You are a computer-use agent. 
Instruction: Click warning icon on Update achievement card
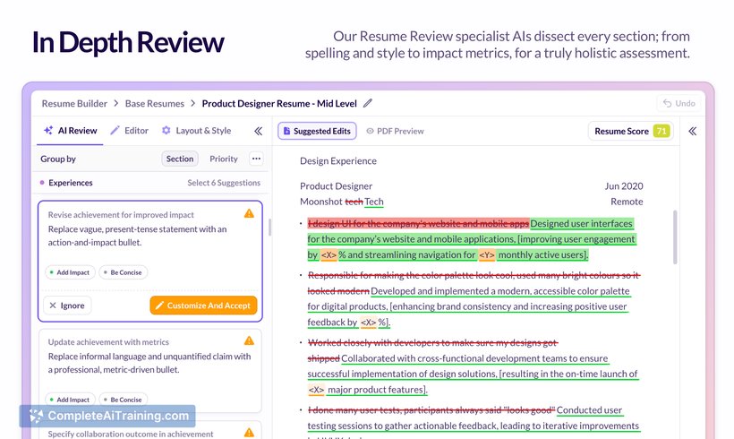click(249, 340)
